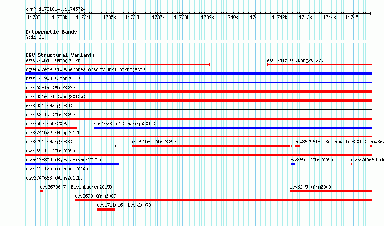Click the esv3679618 (Besenbacher2015) label
384x226 pixels.
[x=330, y=142]
